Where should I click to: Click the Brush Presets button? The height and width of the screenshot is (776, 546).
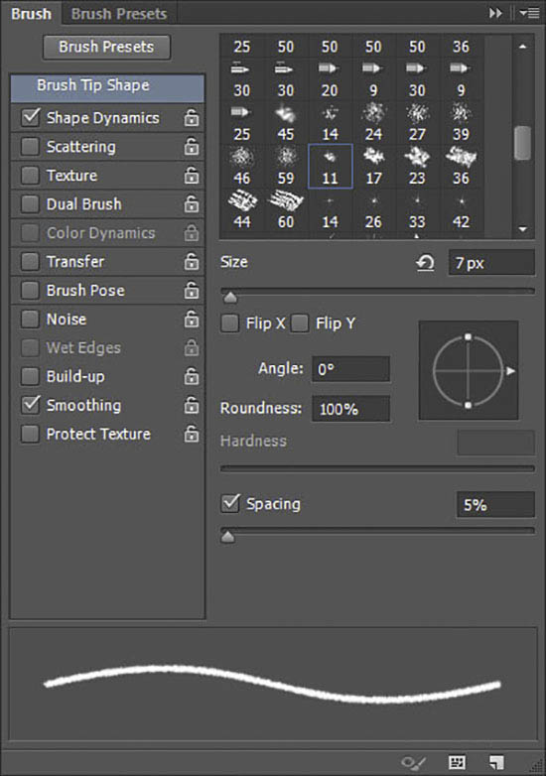point(106,47)
